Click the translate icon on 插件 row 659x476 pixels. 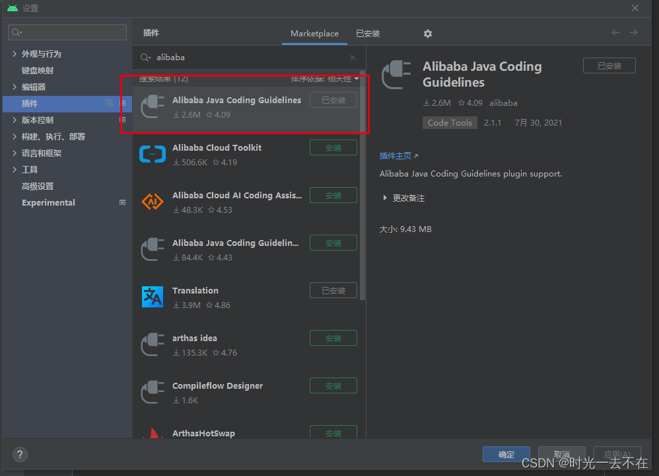[109, 103]
